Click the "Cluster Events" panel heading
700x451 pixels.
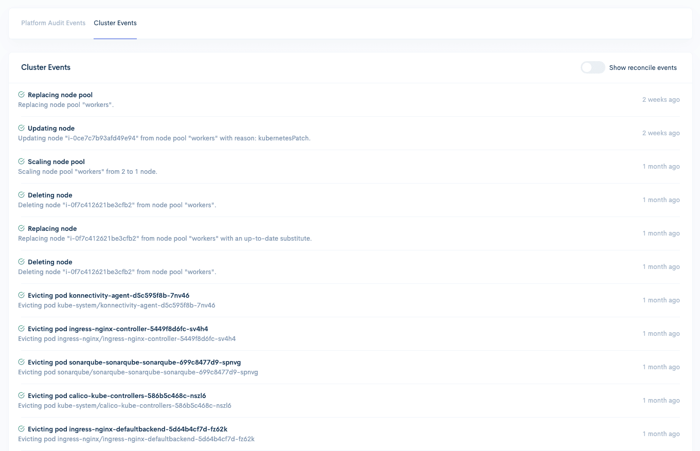pos(46,67)
